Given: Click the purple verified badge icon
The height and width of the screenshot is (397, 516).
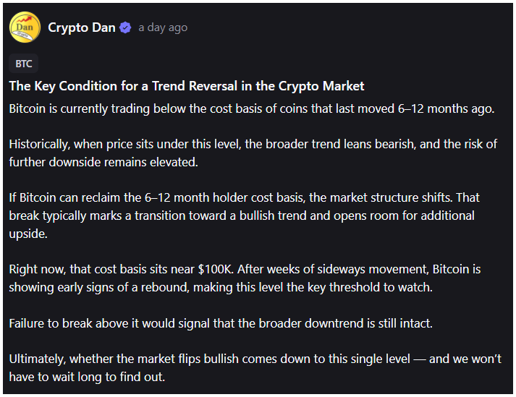Looking at the screenshot, I should pyautogui.click(x=125, y=27).
